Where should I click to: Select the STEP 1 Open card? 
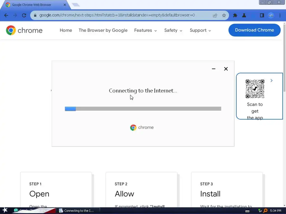click(x=56, y=189)
